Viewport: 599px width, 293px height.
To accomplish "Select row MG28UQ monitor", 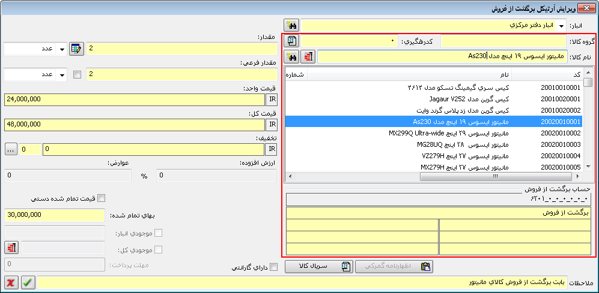I will pos(434,144).
